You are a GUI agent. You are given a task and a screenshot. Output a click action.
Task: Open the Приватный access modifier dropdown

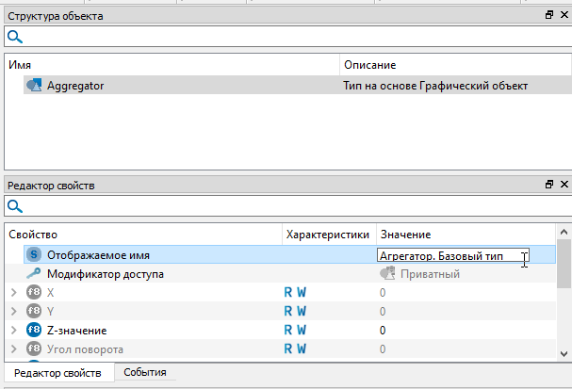[419, 274]
